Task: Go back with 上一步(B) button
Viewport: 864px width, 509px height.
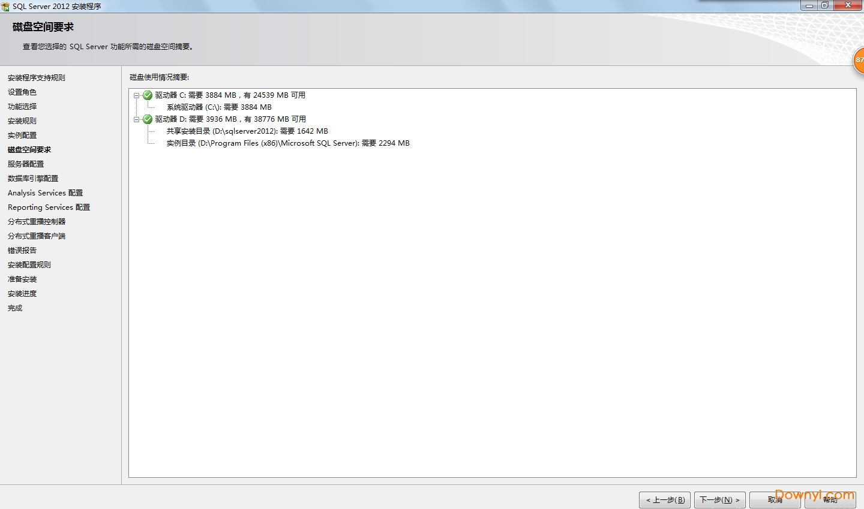Action: pyautogui.click(x=665, y=499)
